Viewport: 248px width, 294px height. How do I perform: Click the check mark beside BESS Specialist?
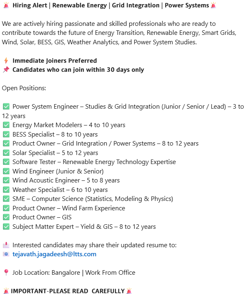(6, 134)
